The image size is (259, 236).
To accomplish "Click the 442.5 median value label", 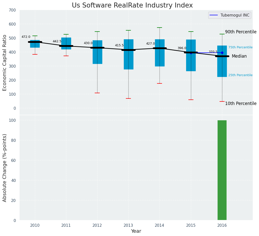I will 57,41.
